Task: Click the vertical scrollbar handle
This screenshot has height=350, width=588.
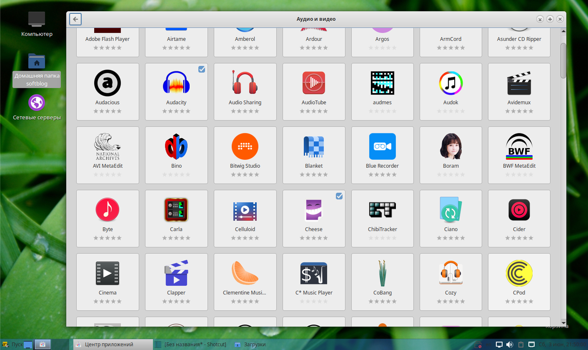Action: pos(563,60)
